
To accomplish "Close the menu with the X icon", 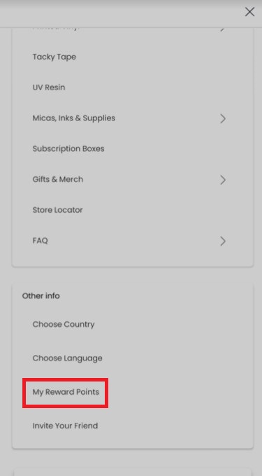I will point(249,12).
